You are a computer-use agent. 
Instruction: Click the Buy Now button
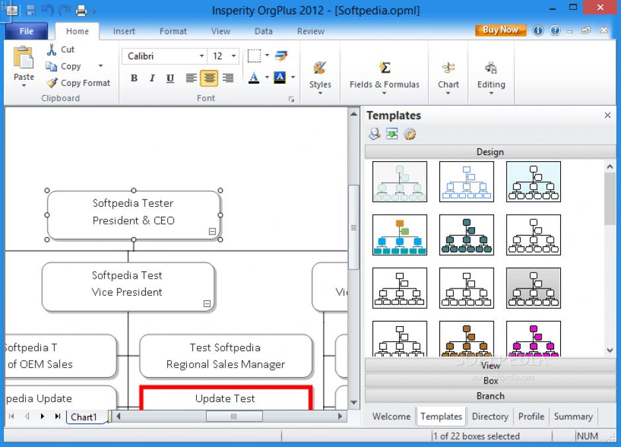tap(501, 30)
